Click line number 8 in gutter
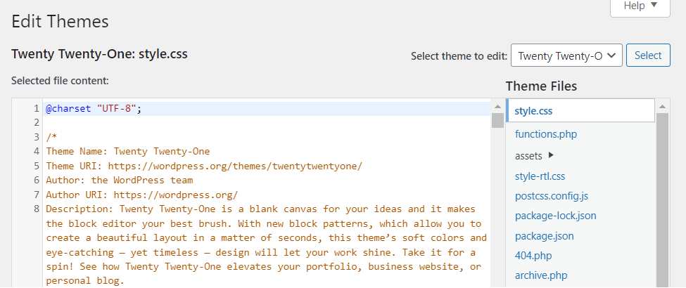The width and height of the screenshot is (686, 288). point(37,209)
